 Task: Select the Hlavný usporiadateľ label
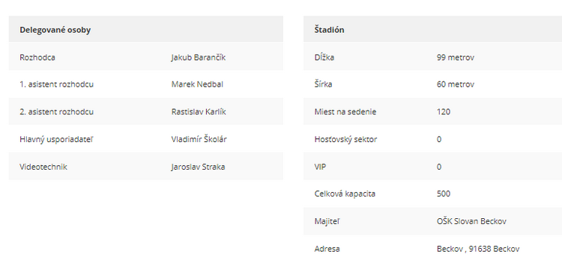pyautogui.click(x=56, y=139)
